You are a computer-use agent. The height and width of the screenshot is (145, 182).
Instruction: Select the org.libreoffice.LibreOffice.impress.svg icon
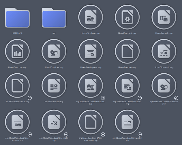tap(17, 122)
